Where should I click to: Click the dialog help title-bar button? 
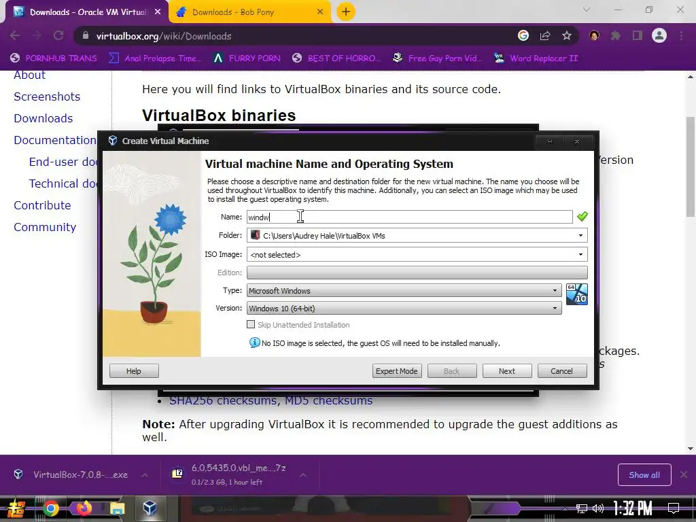point(549,141)
